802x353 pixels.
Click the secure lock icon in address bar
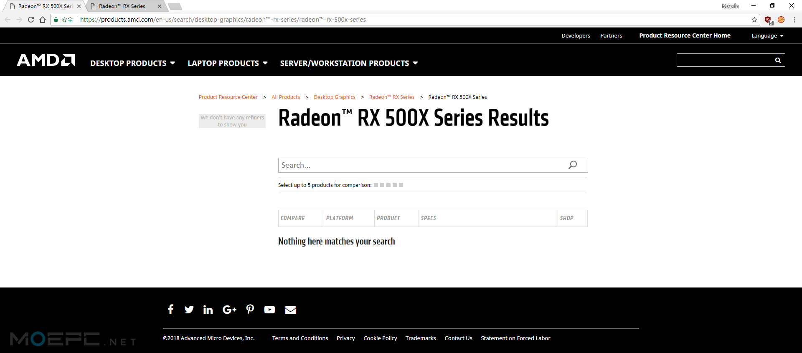coord(56,20)
